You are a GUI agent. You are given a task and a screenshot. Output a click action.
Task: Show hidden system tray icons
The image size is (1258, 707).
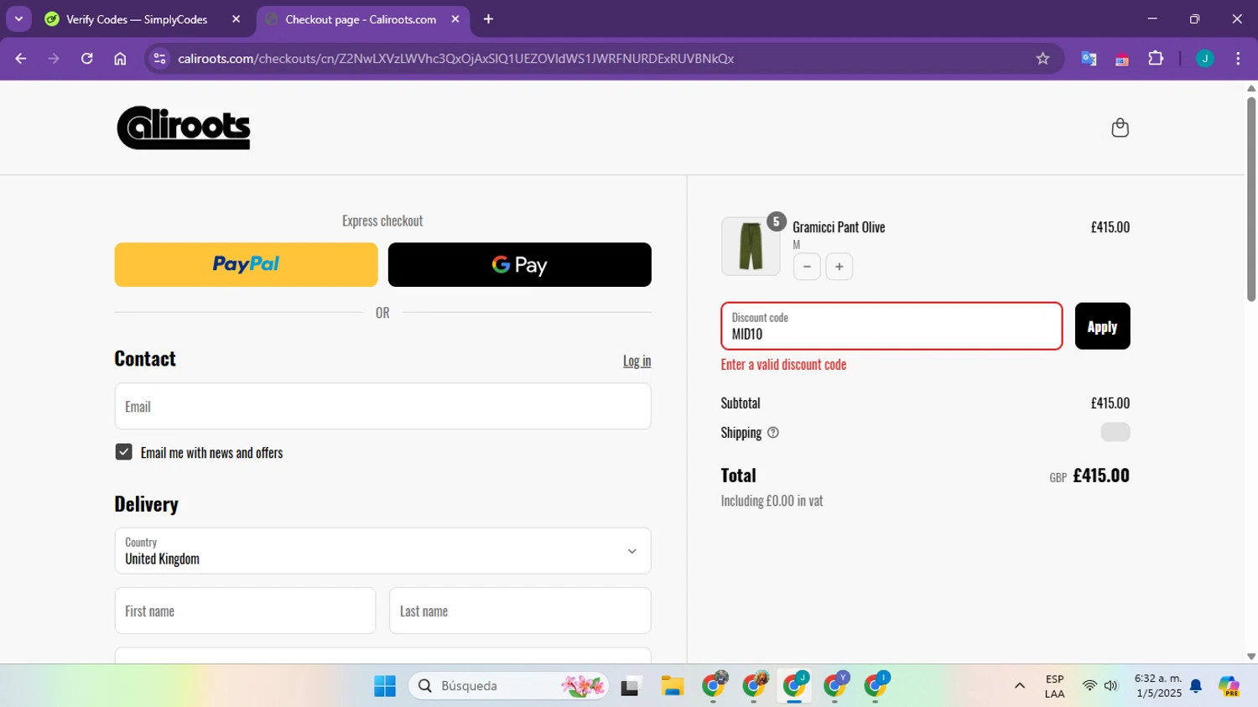coord(1020,686)
